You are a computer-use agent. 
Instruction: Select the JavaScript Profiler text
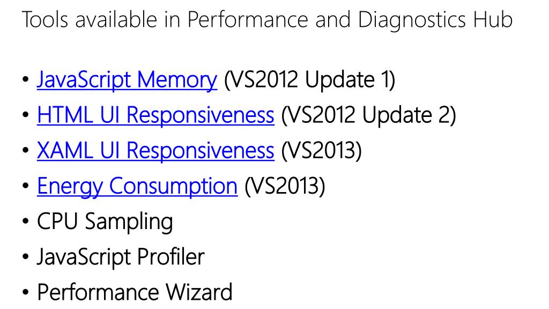click(x=121, y=257)
